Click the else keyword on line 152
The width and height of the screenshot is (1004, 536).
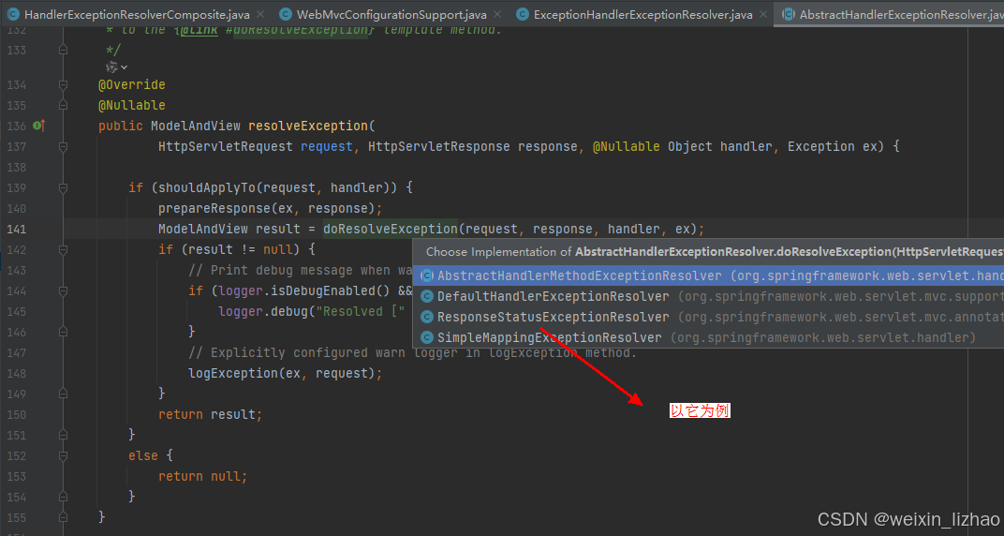[x=142, y=455]
